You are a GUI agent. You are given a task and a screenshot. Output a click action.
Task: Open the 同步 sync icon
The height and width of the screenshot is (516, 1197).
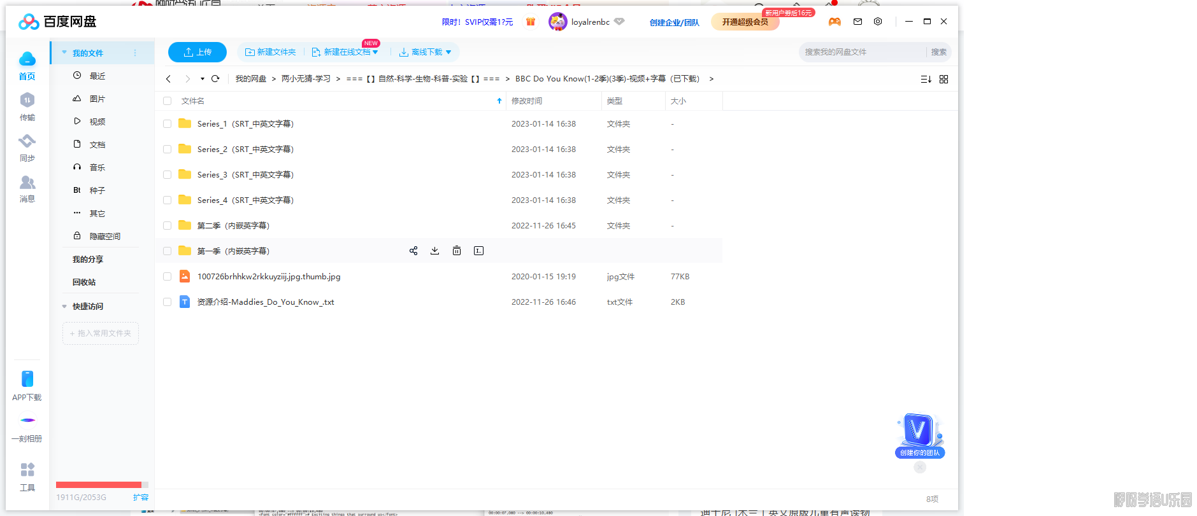pyautogui.click(x=27, y=141)
